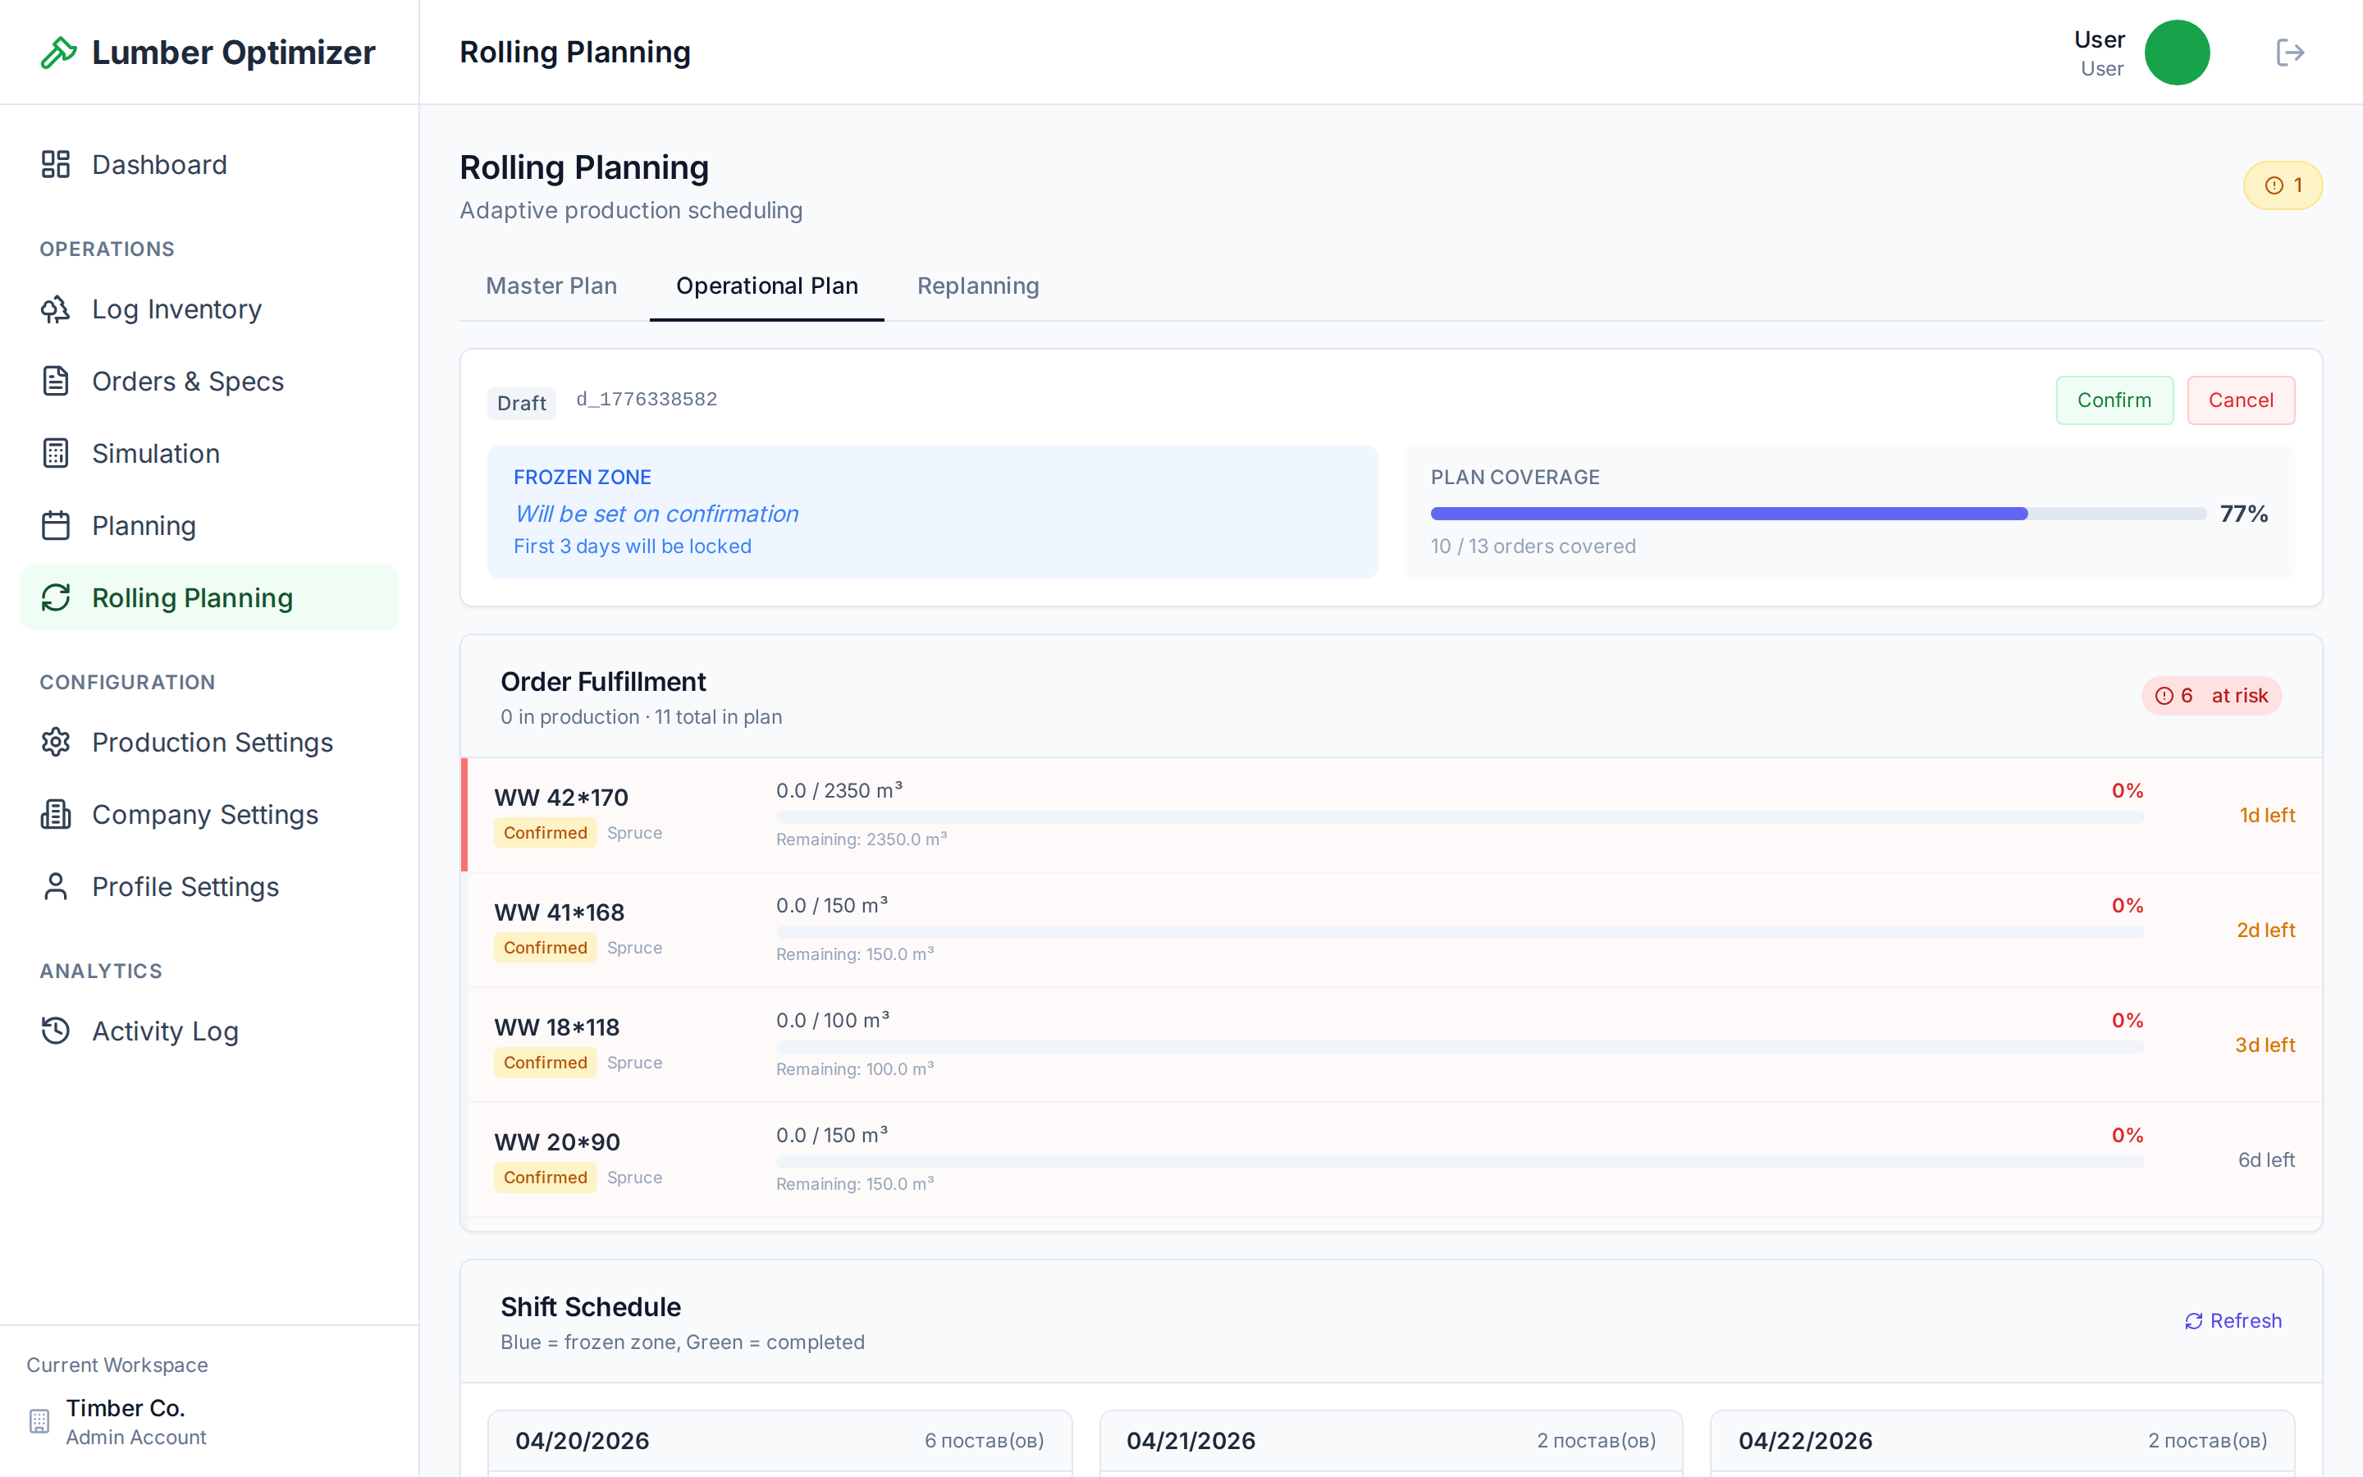2363x1477 pixels.
Task: Click the Plan Coverage progress bar
Action: pos(1817,514)
